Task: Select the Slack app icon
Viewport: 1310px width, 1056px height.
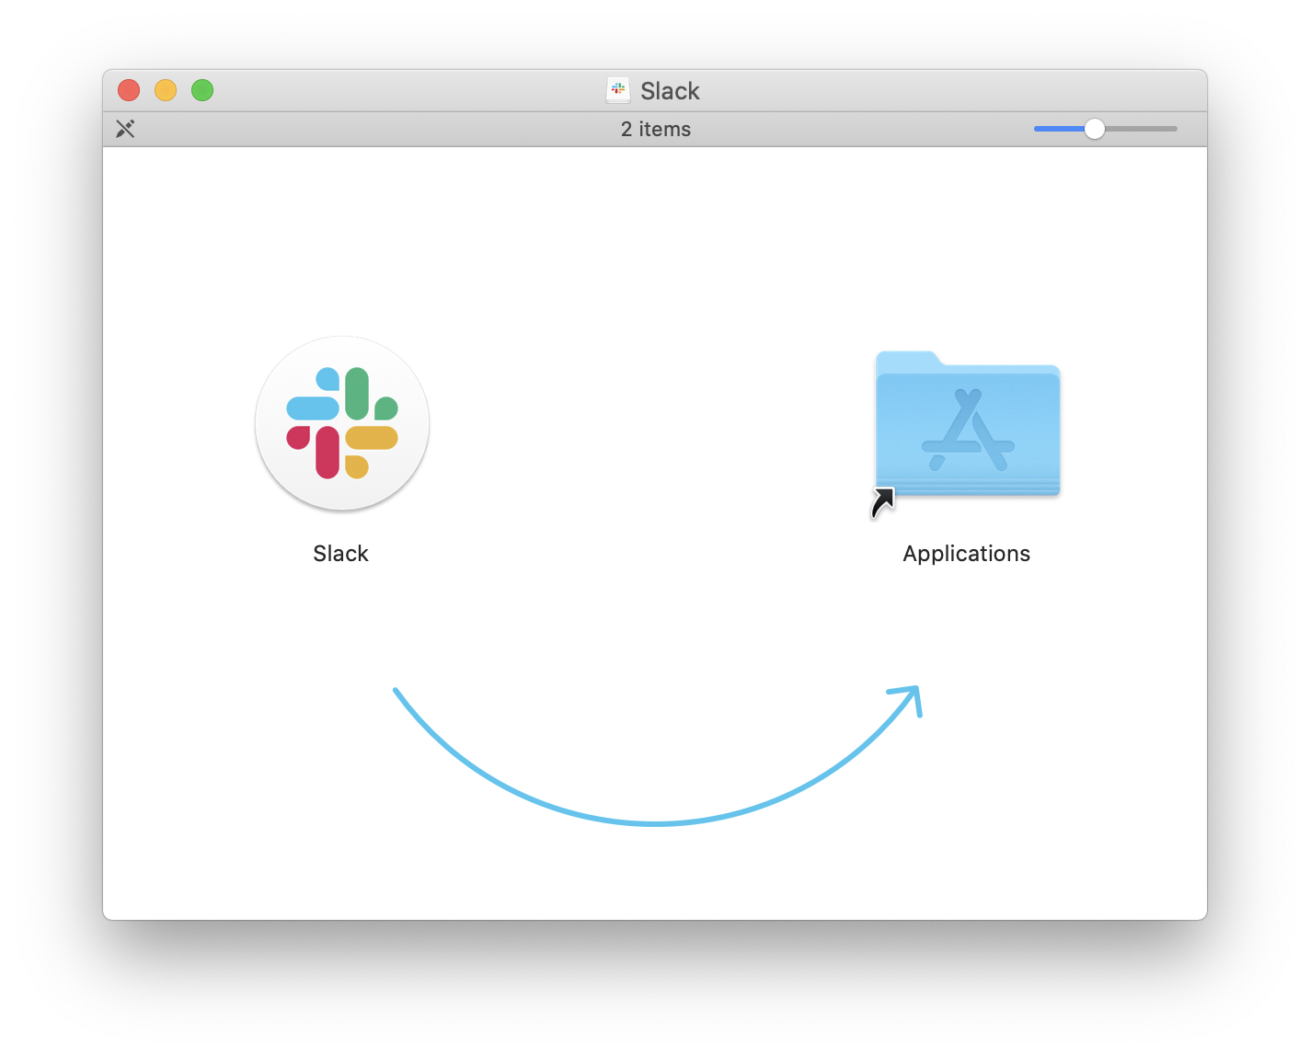Action: point(341,423)
